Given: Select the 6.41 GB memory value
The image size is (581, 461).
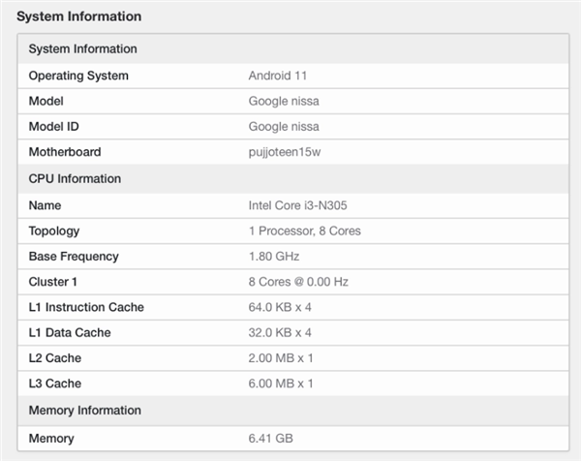Looking at the screenshot, I should [x=271, y=439].
